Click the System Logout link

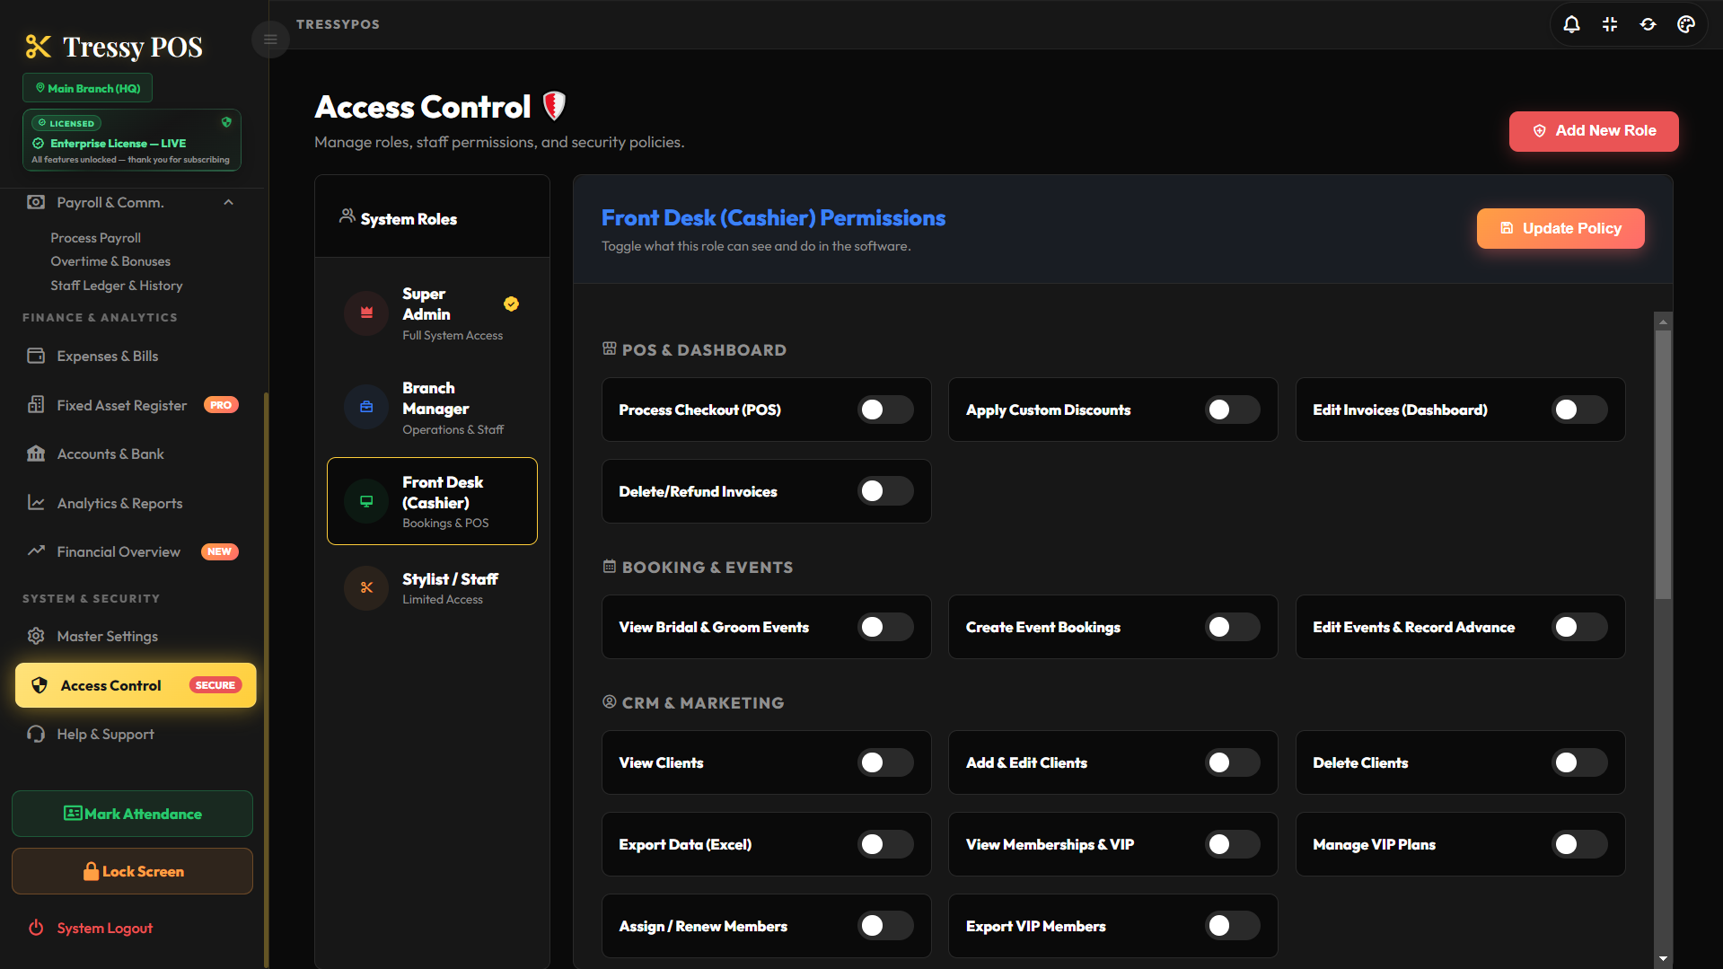(104, 928)
